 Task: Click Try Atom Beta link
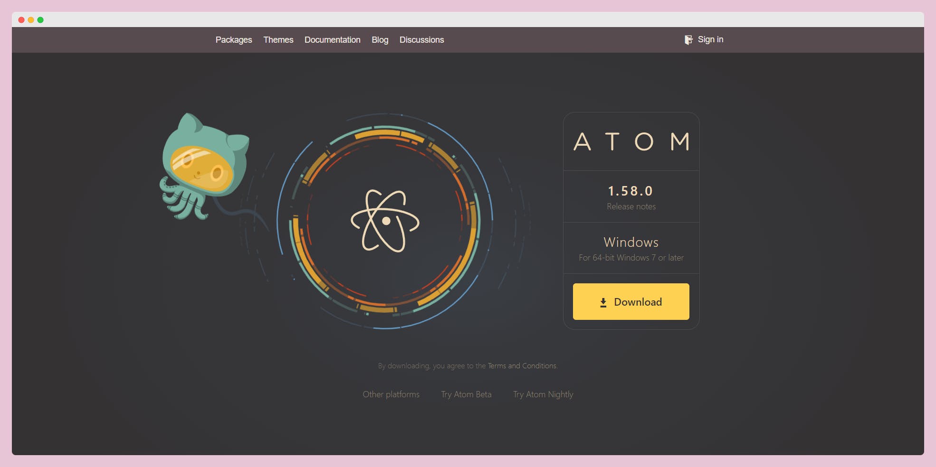coord(466,394)
